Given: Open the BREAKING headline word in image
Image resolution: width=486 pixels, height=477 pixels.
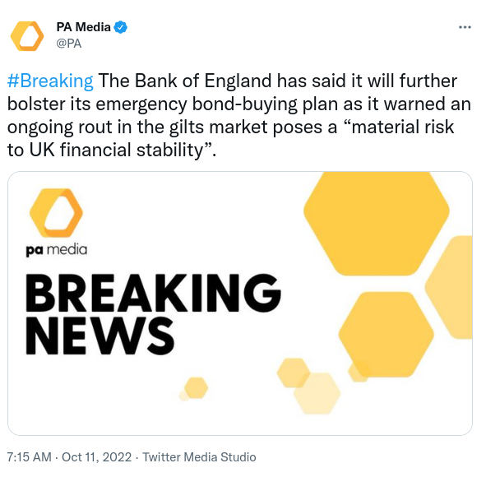Looking at the screenshot, I should point(153,293).
